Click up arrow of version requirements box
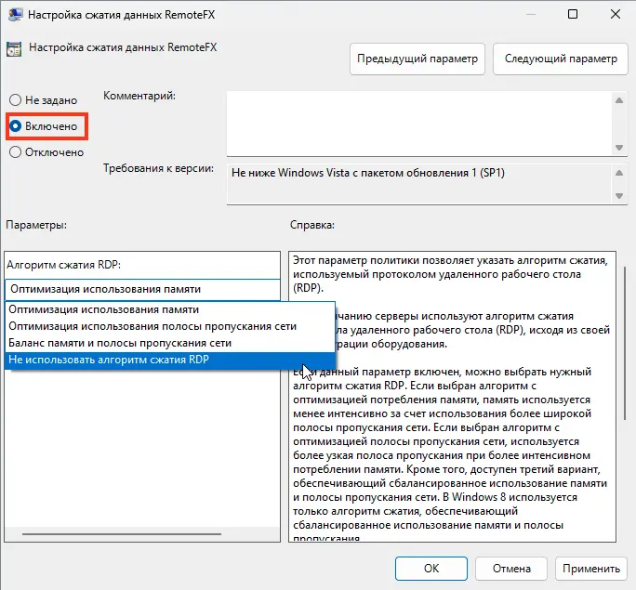The image size is (636, 590). (x=619, y=173)
